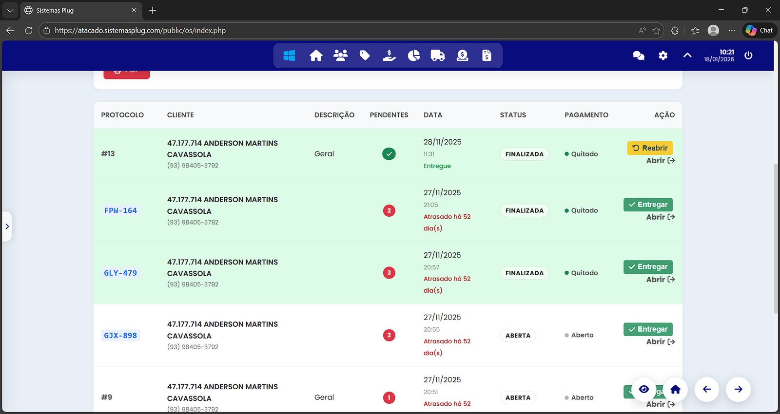Expand the left side panel arrow
Viewport: 780px width, 414px height.
7,226
